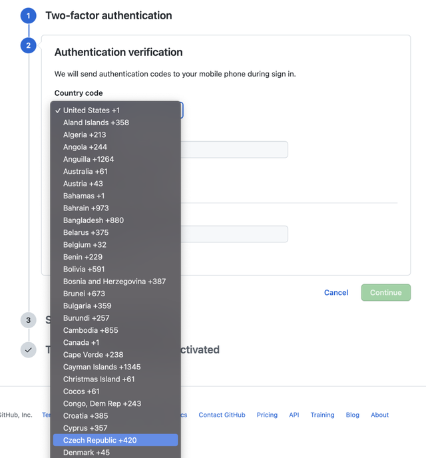The width and height of the screenshot is (426, 458).
Task: Select Canada +1 in dropdown
Action: click(81, 342)
